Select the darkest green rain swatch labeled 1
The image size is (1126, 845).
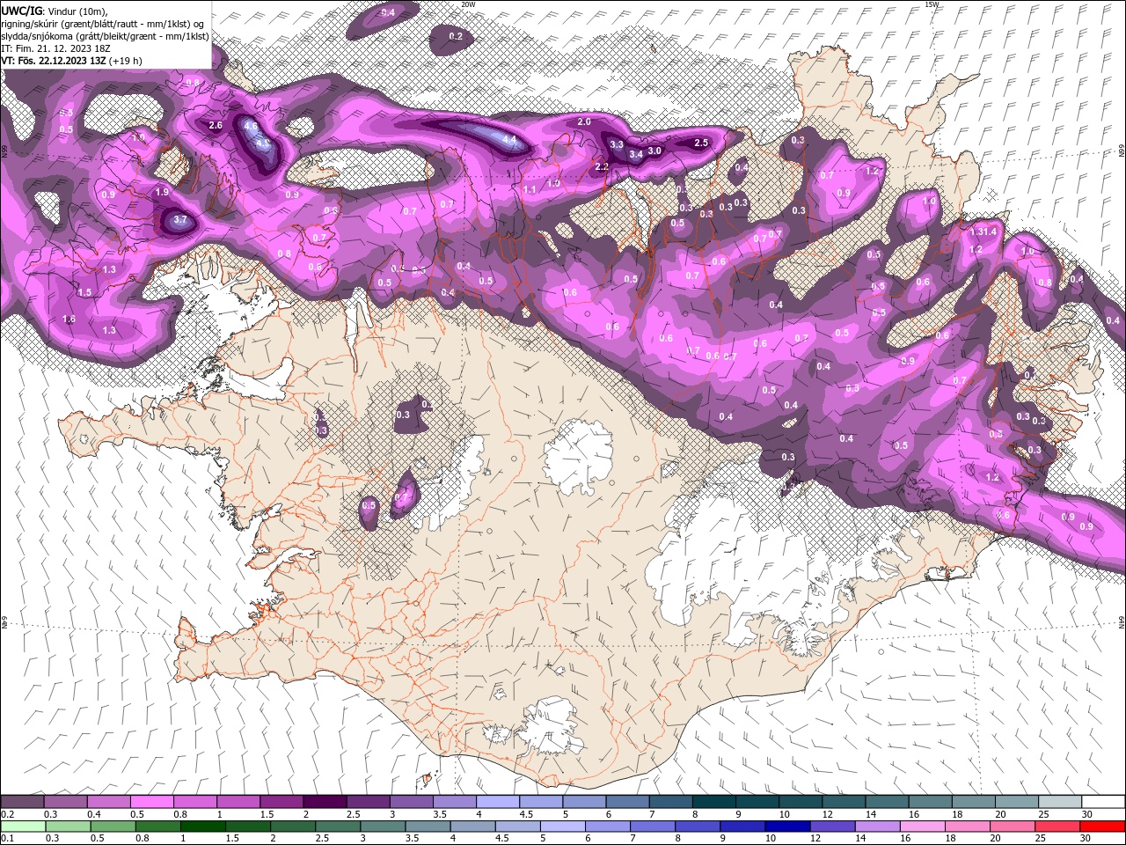click(x=203, y=827)
